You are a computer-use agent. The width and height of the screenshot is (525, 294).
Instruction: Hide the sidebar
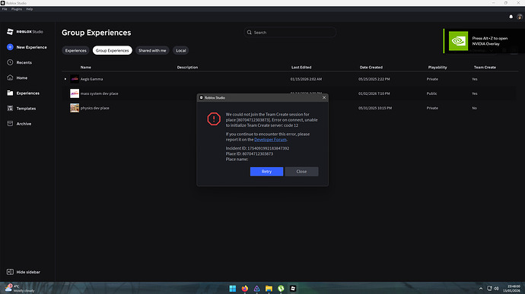(24, 272)
